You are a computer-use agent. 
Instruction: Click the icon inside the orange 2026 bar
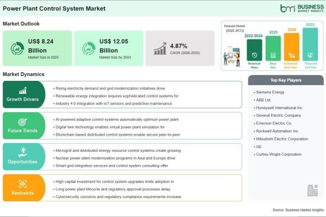(291, 55)
